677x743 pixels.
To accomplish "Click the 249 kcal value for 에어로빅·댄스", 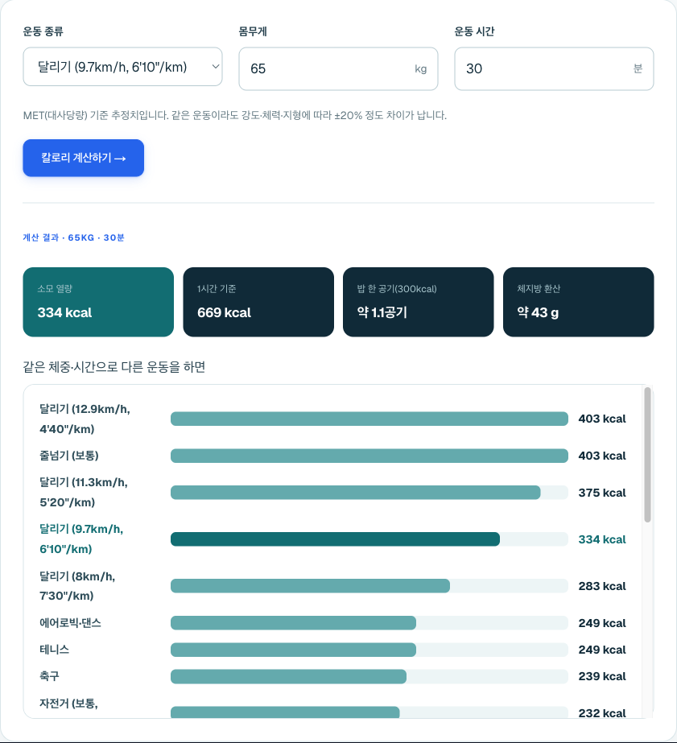I will 602,623.
